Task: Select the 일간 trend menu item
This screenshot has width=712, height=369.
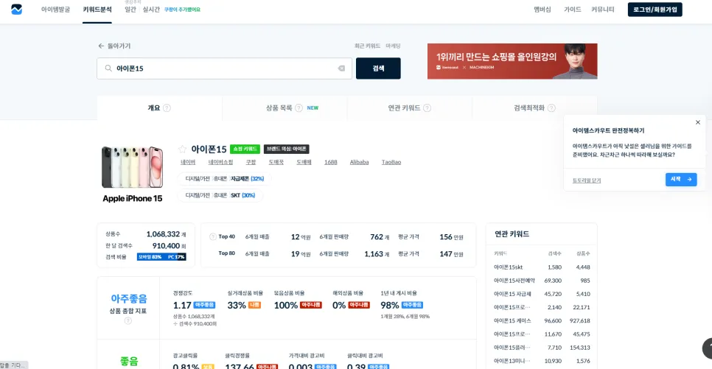Action: [130, 10]
